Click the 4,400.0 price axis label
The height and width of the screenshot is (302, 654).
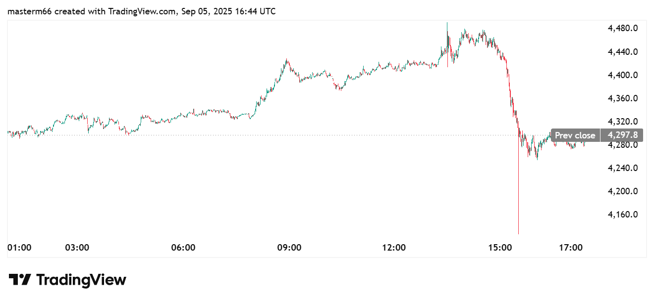tap(623, 75)
